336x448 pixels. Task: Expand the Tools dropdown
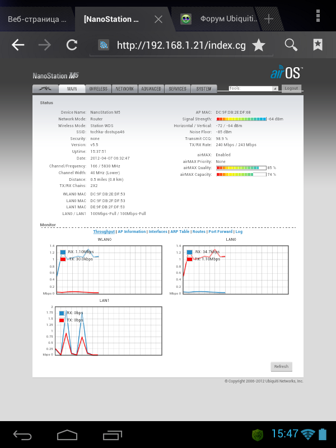point(254,88)
